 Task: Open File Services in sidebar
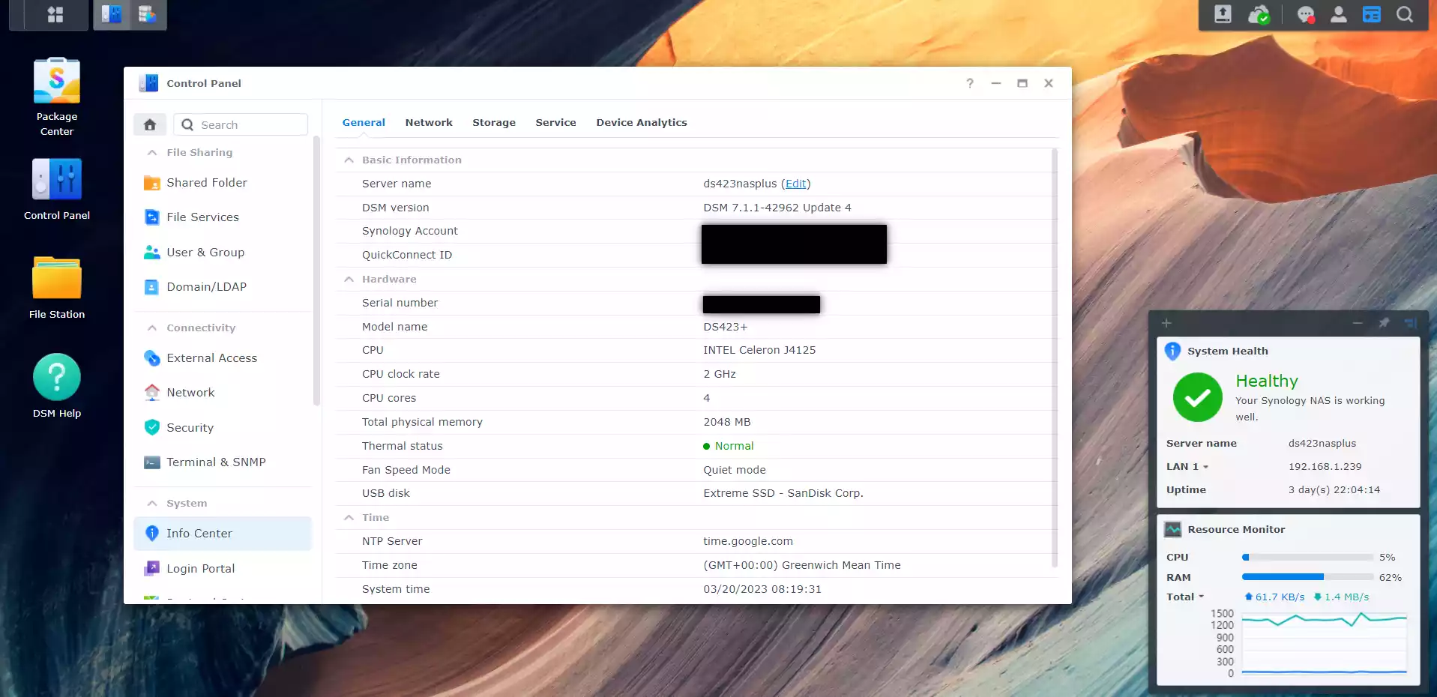pos(223,217)
